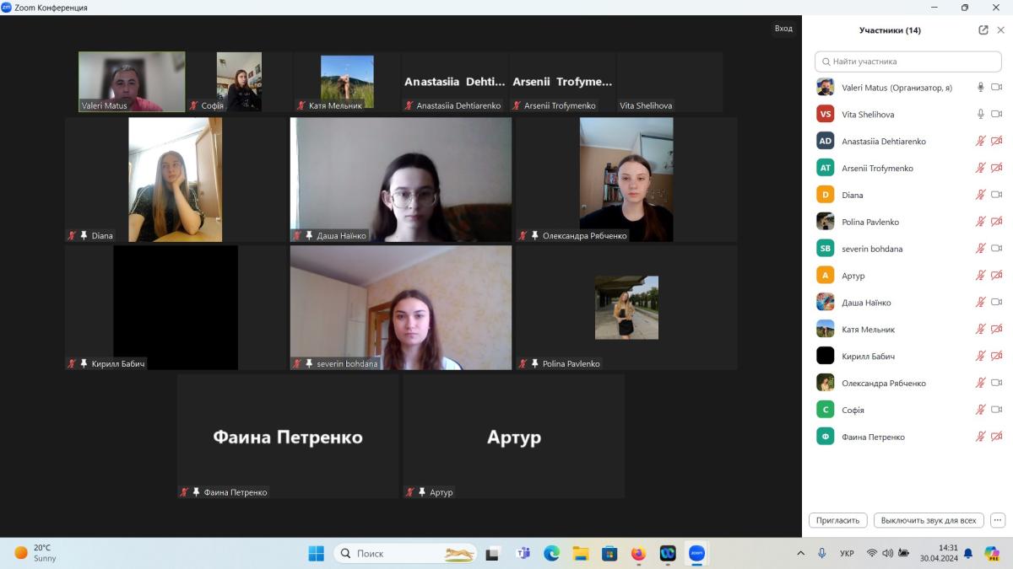The image size is (1013, 569).
Task: Click pin icon on Diana video tile
Action: [84, 236]
